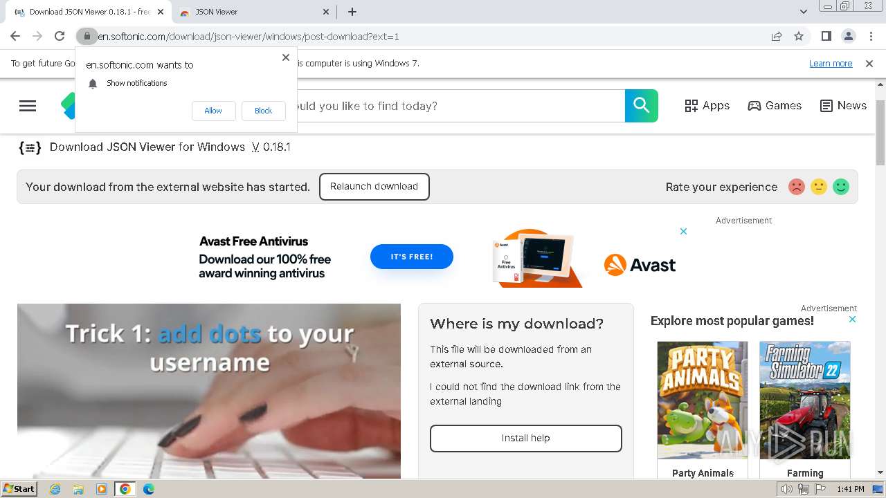Rate experience with yellow neutral face
Image resolution: width=886 pixels, height=498 pixels.
click(x=819, y=187)
